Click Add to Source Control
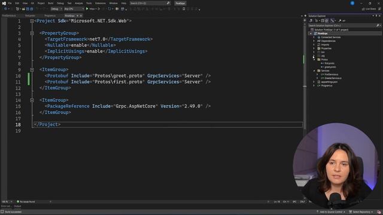 (331, 212)
